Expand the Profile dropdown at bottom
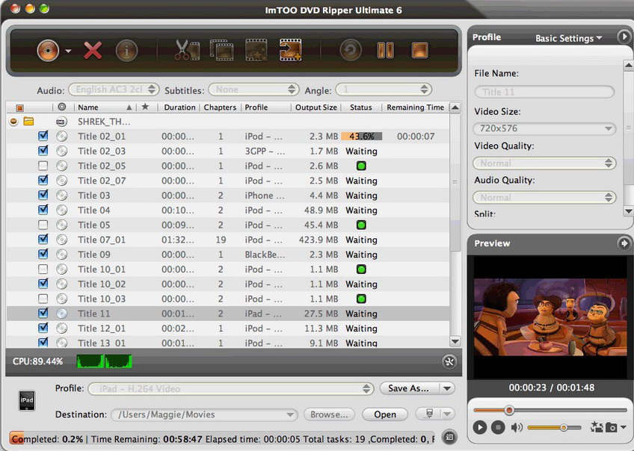The image size is (634, 451). click(x=367, y=388)
